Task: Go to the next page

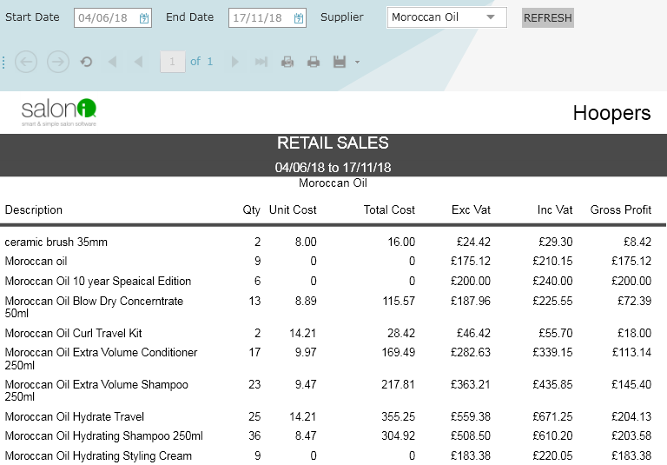Action: [234, 62]
